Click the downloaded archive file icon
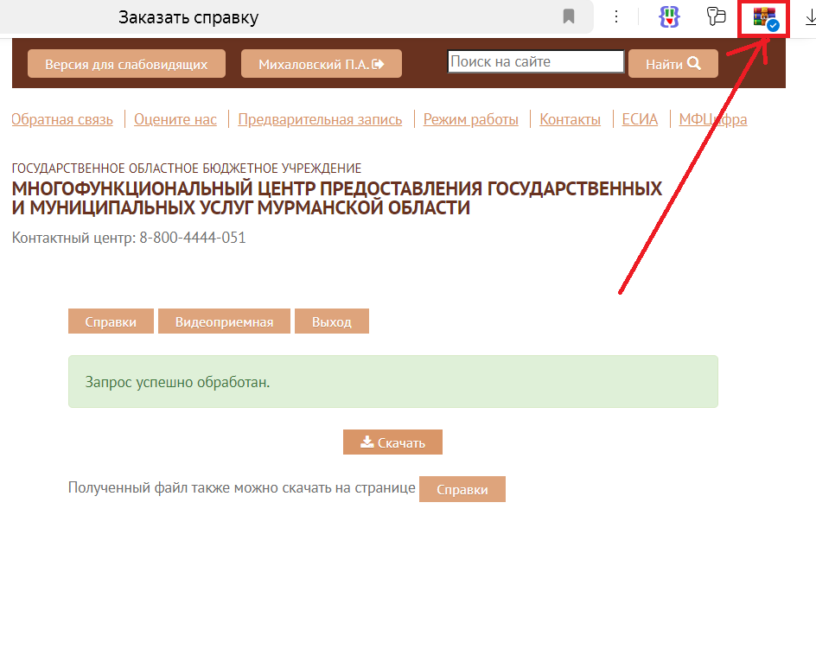Screen dimensions: 816x649 [x=764, y=17]
